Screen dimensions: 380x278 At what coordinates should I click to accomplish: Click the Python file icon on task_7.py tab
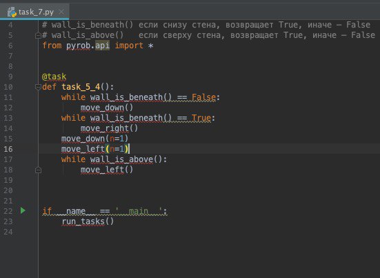12,12
